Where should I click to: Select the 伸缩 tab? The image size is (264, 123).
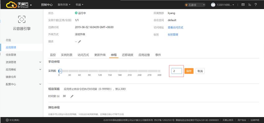(x=114, y=55)
